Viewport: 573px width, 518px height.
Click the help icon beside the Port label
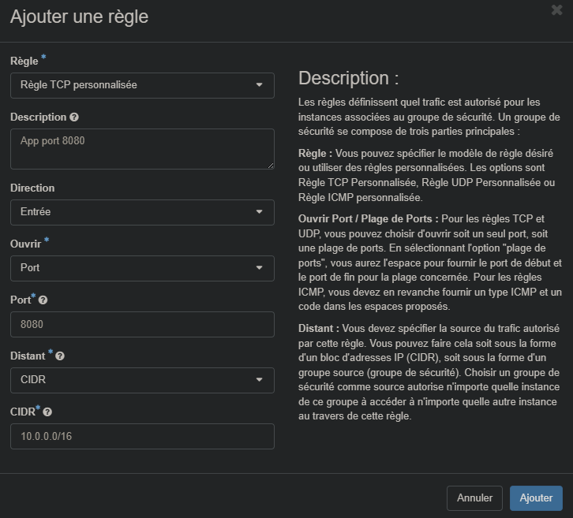pyautogui.click(x=43, y=300)
